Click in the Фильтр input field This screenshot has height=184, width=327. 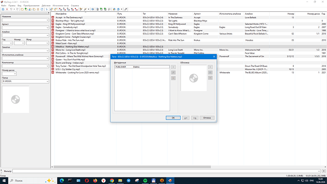(166, 171)
